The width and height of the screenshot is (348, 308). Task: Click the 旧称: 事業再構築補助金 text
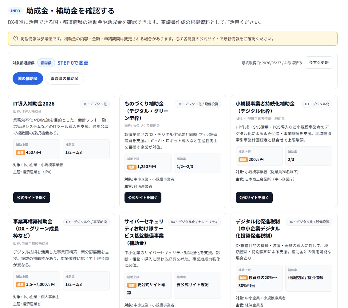pyautogui.click(x=31, y=243)
